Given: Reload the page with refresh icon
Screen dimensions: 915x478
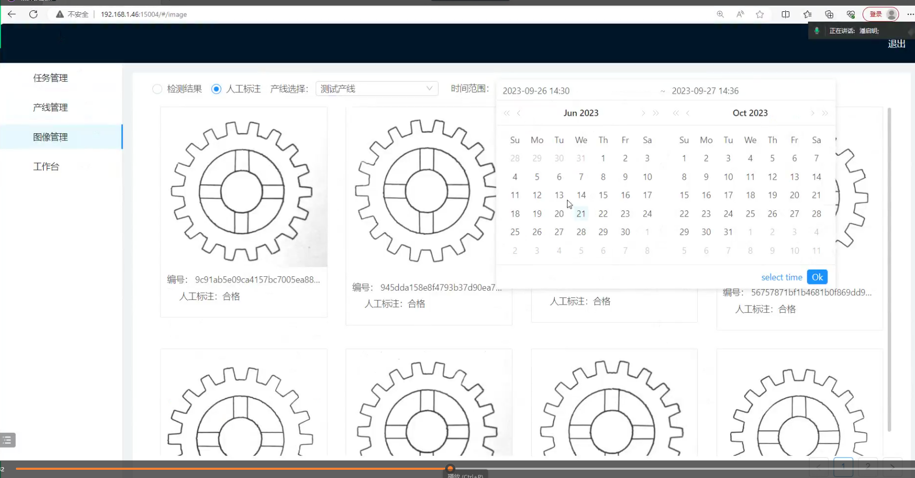Looking at the screenshot, I should click(33, 14).
